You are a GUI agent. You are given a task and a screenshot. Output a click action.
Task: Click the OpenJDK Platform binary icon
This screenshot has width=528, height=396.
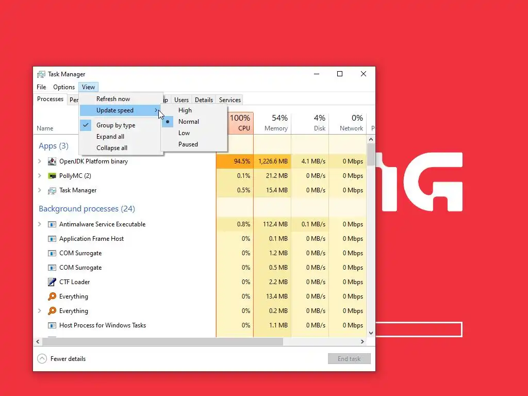[52, 161]
